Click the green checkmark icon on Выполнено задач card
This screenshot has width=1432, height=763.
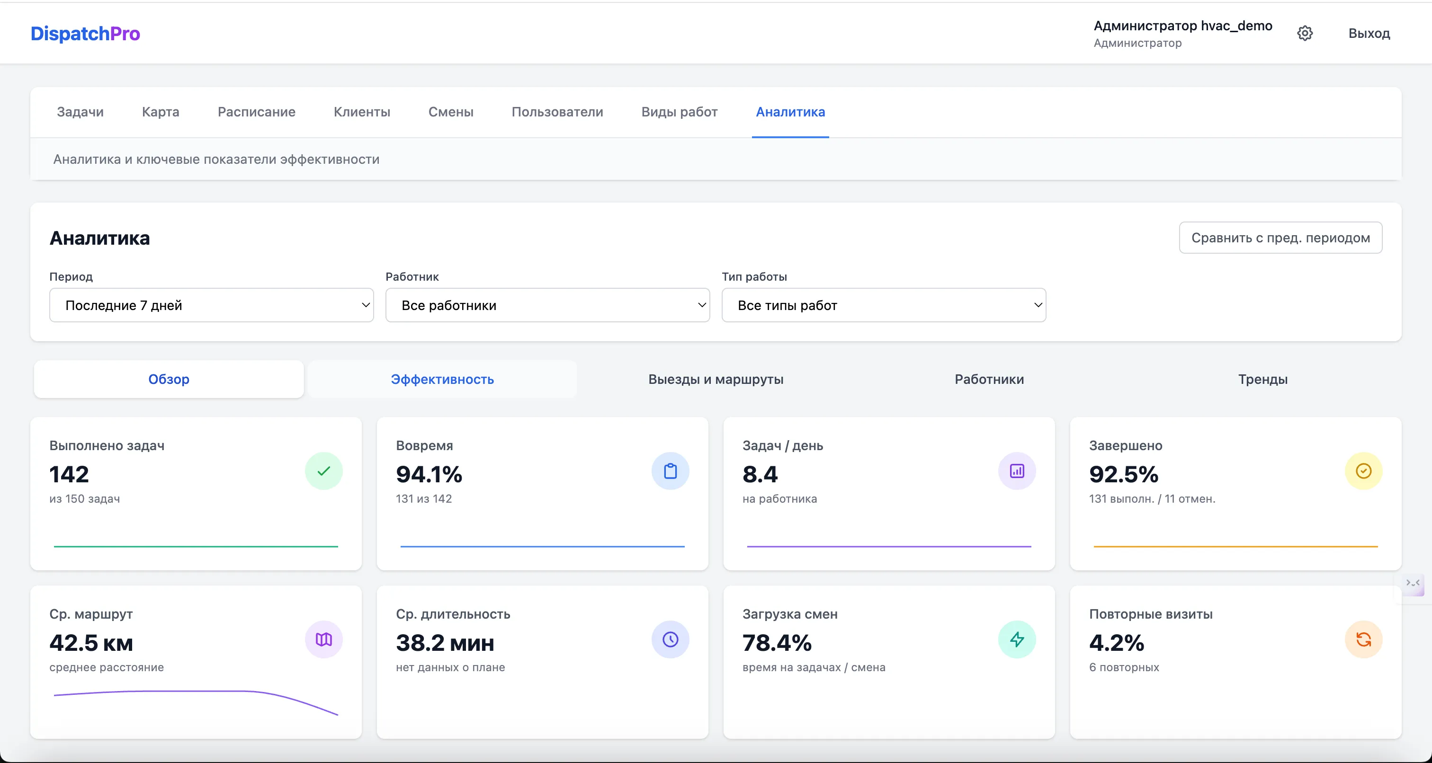point(325,471)
